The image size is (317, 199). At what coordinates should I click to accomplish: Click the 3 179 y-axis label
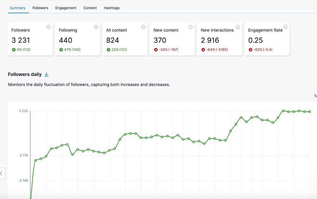[24, 155]
